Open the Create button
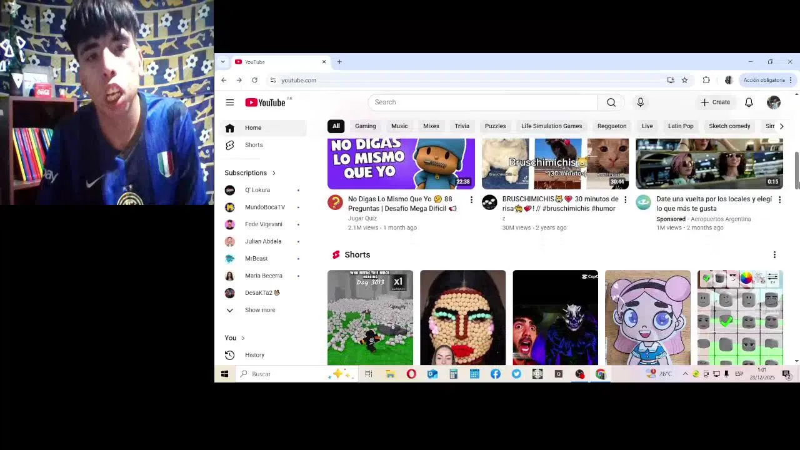 point(715,102)
